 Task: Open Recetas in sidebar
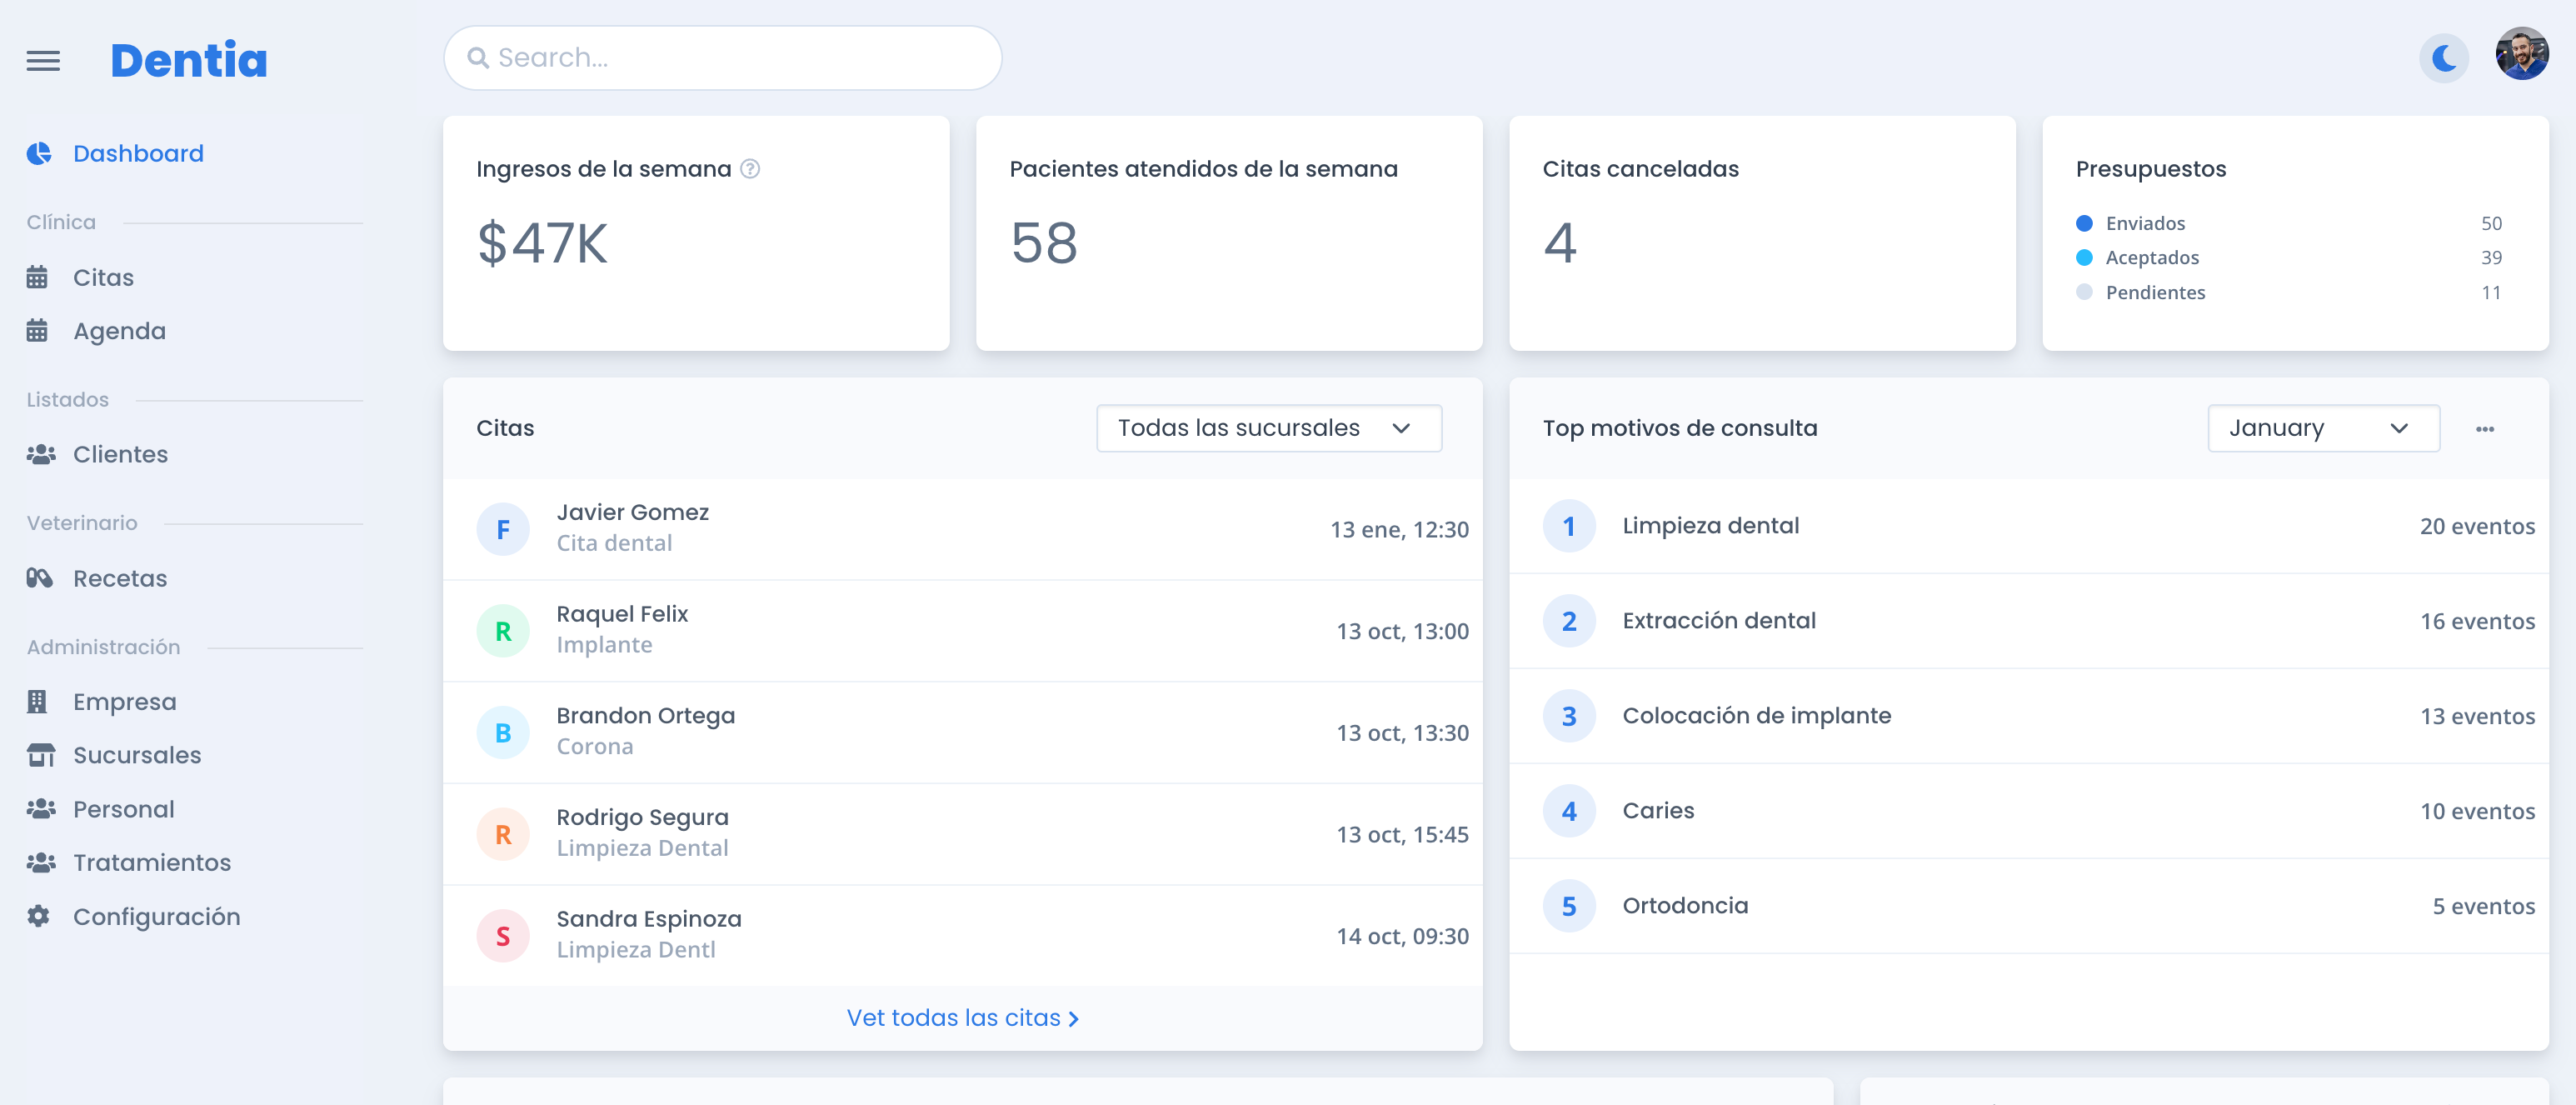(119, 578)
